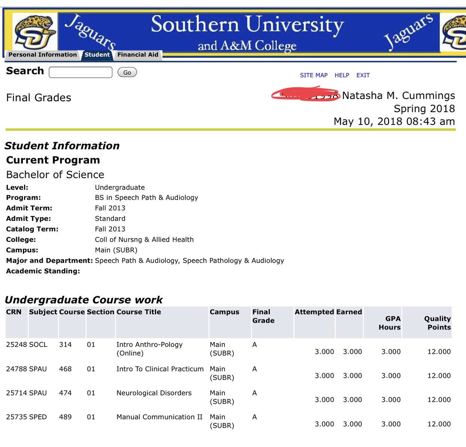This screenshot has width=466, height=447.
Task: Select course number 474
Action: 65,393
